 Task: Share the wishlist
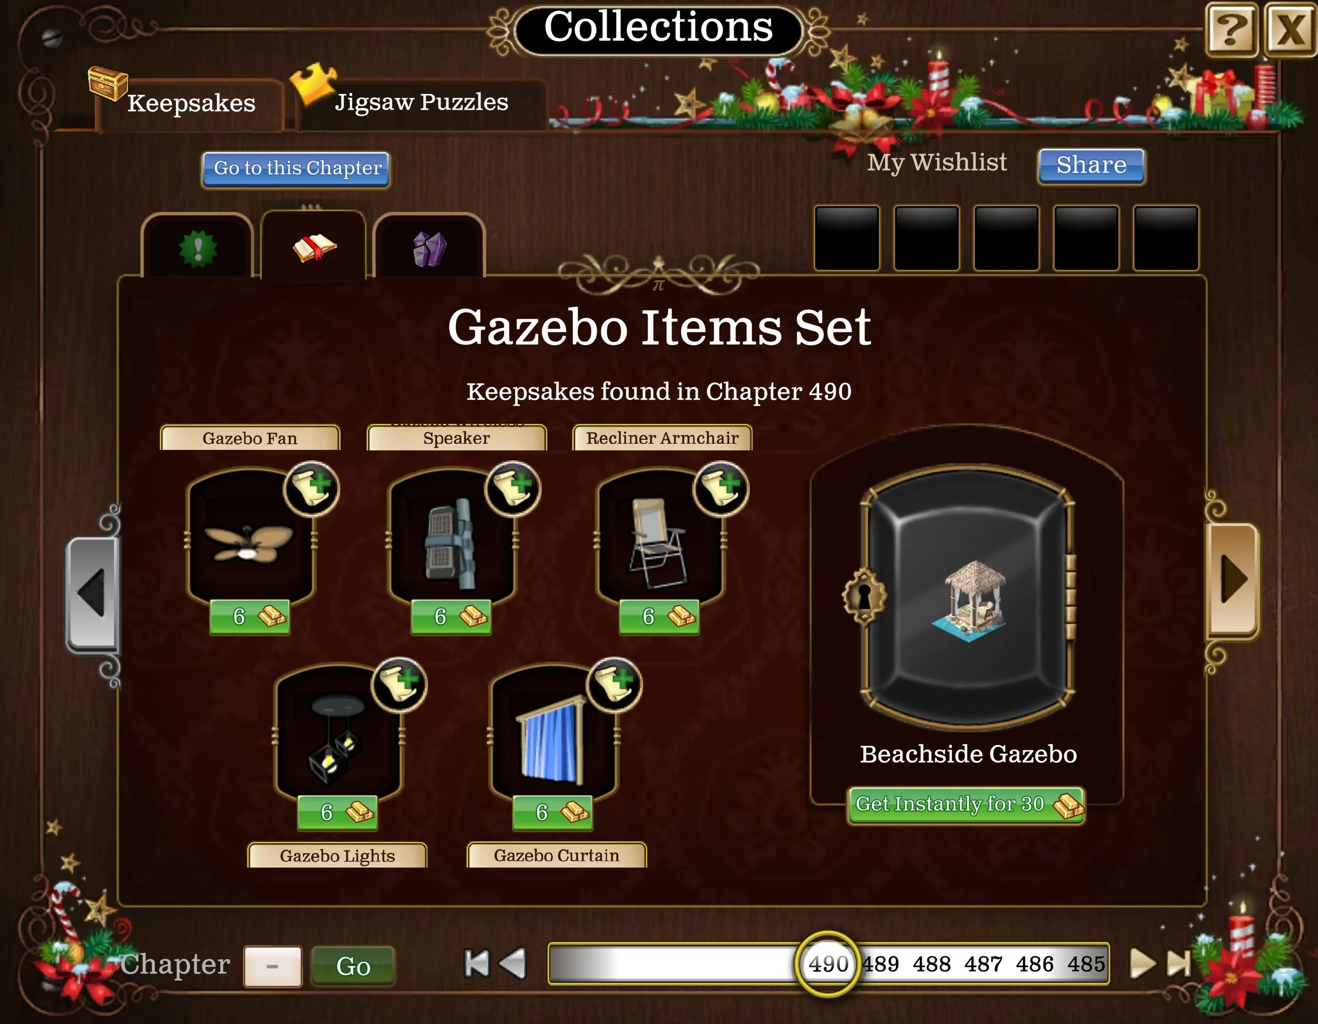click(x=1091, y=165)
